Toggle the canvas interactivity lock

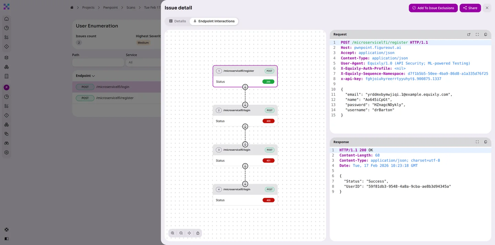(198, 233)
